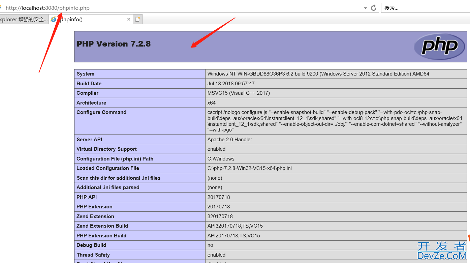Click the C:\Windows configuration path value
Viewport: 470px width, 263px height.
221,158
